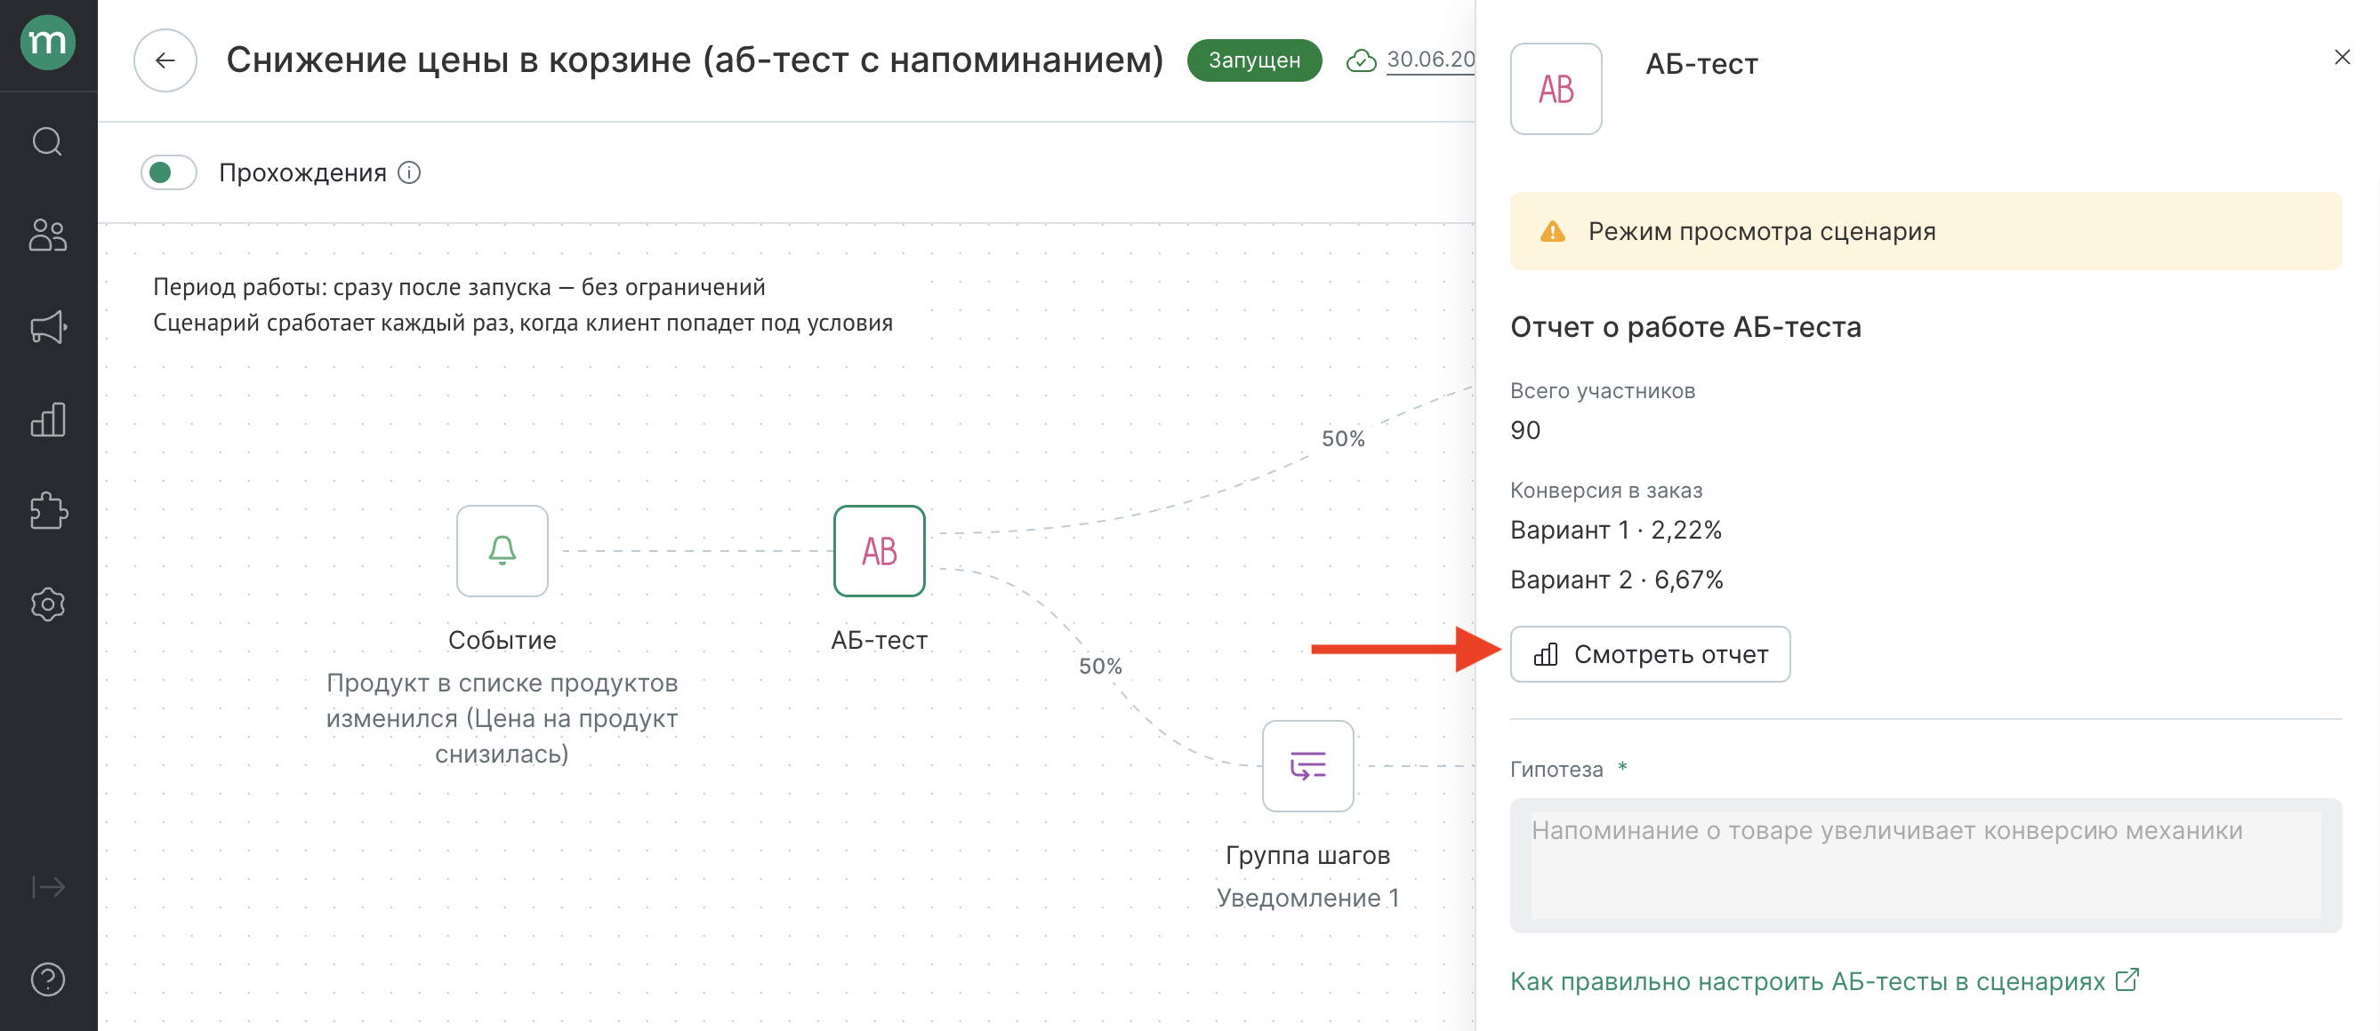Click the Запущен status badge

(1254, 60)
